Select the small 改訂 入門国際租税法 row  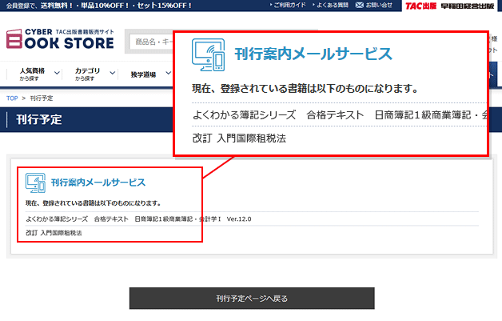[54, 233]
